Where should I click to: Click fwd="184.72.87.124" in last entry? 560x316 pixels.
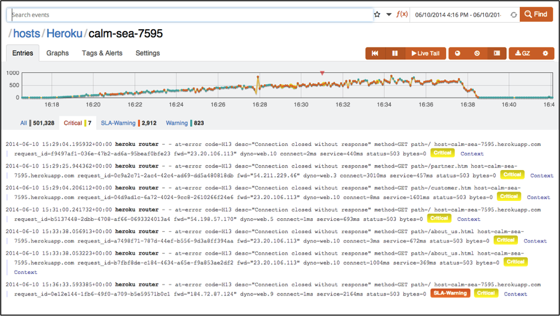206,294
